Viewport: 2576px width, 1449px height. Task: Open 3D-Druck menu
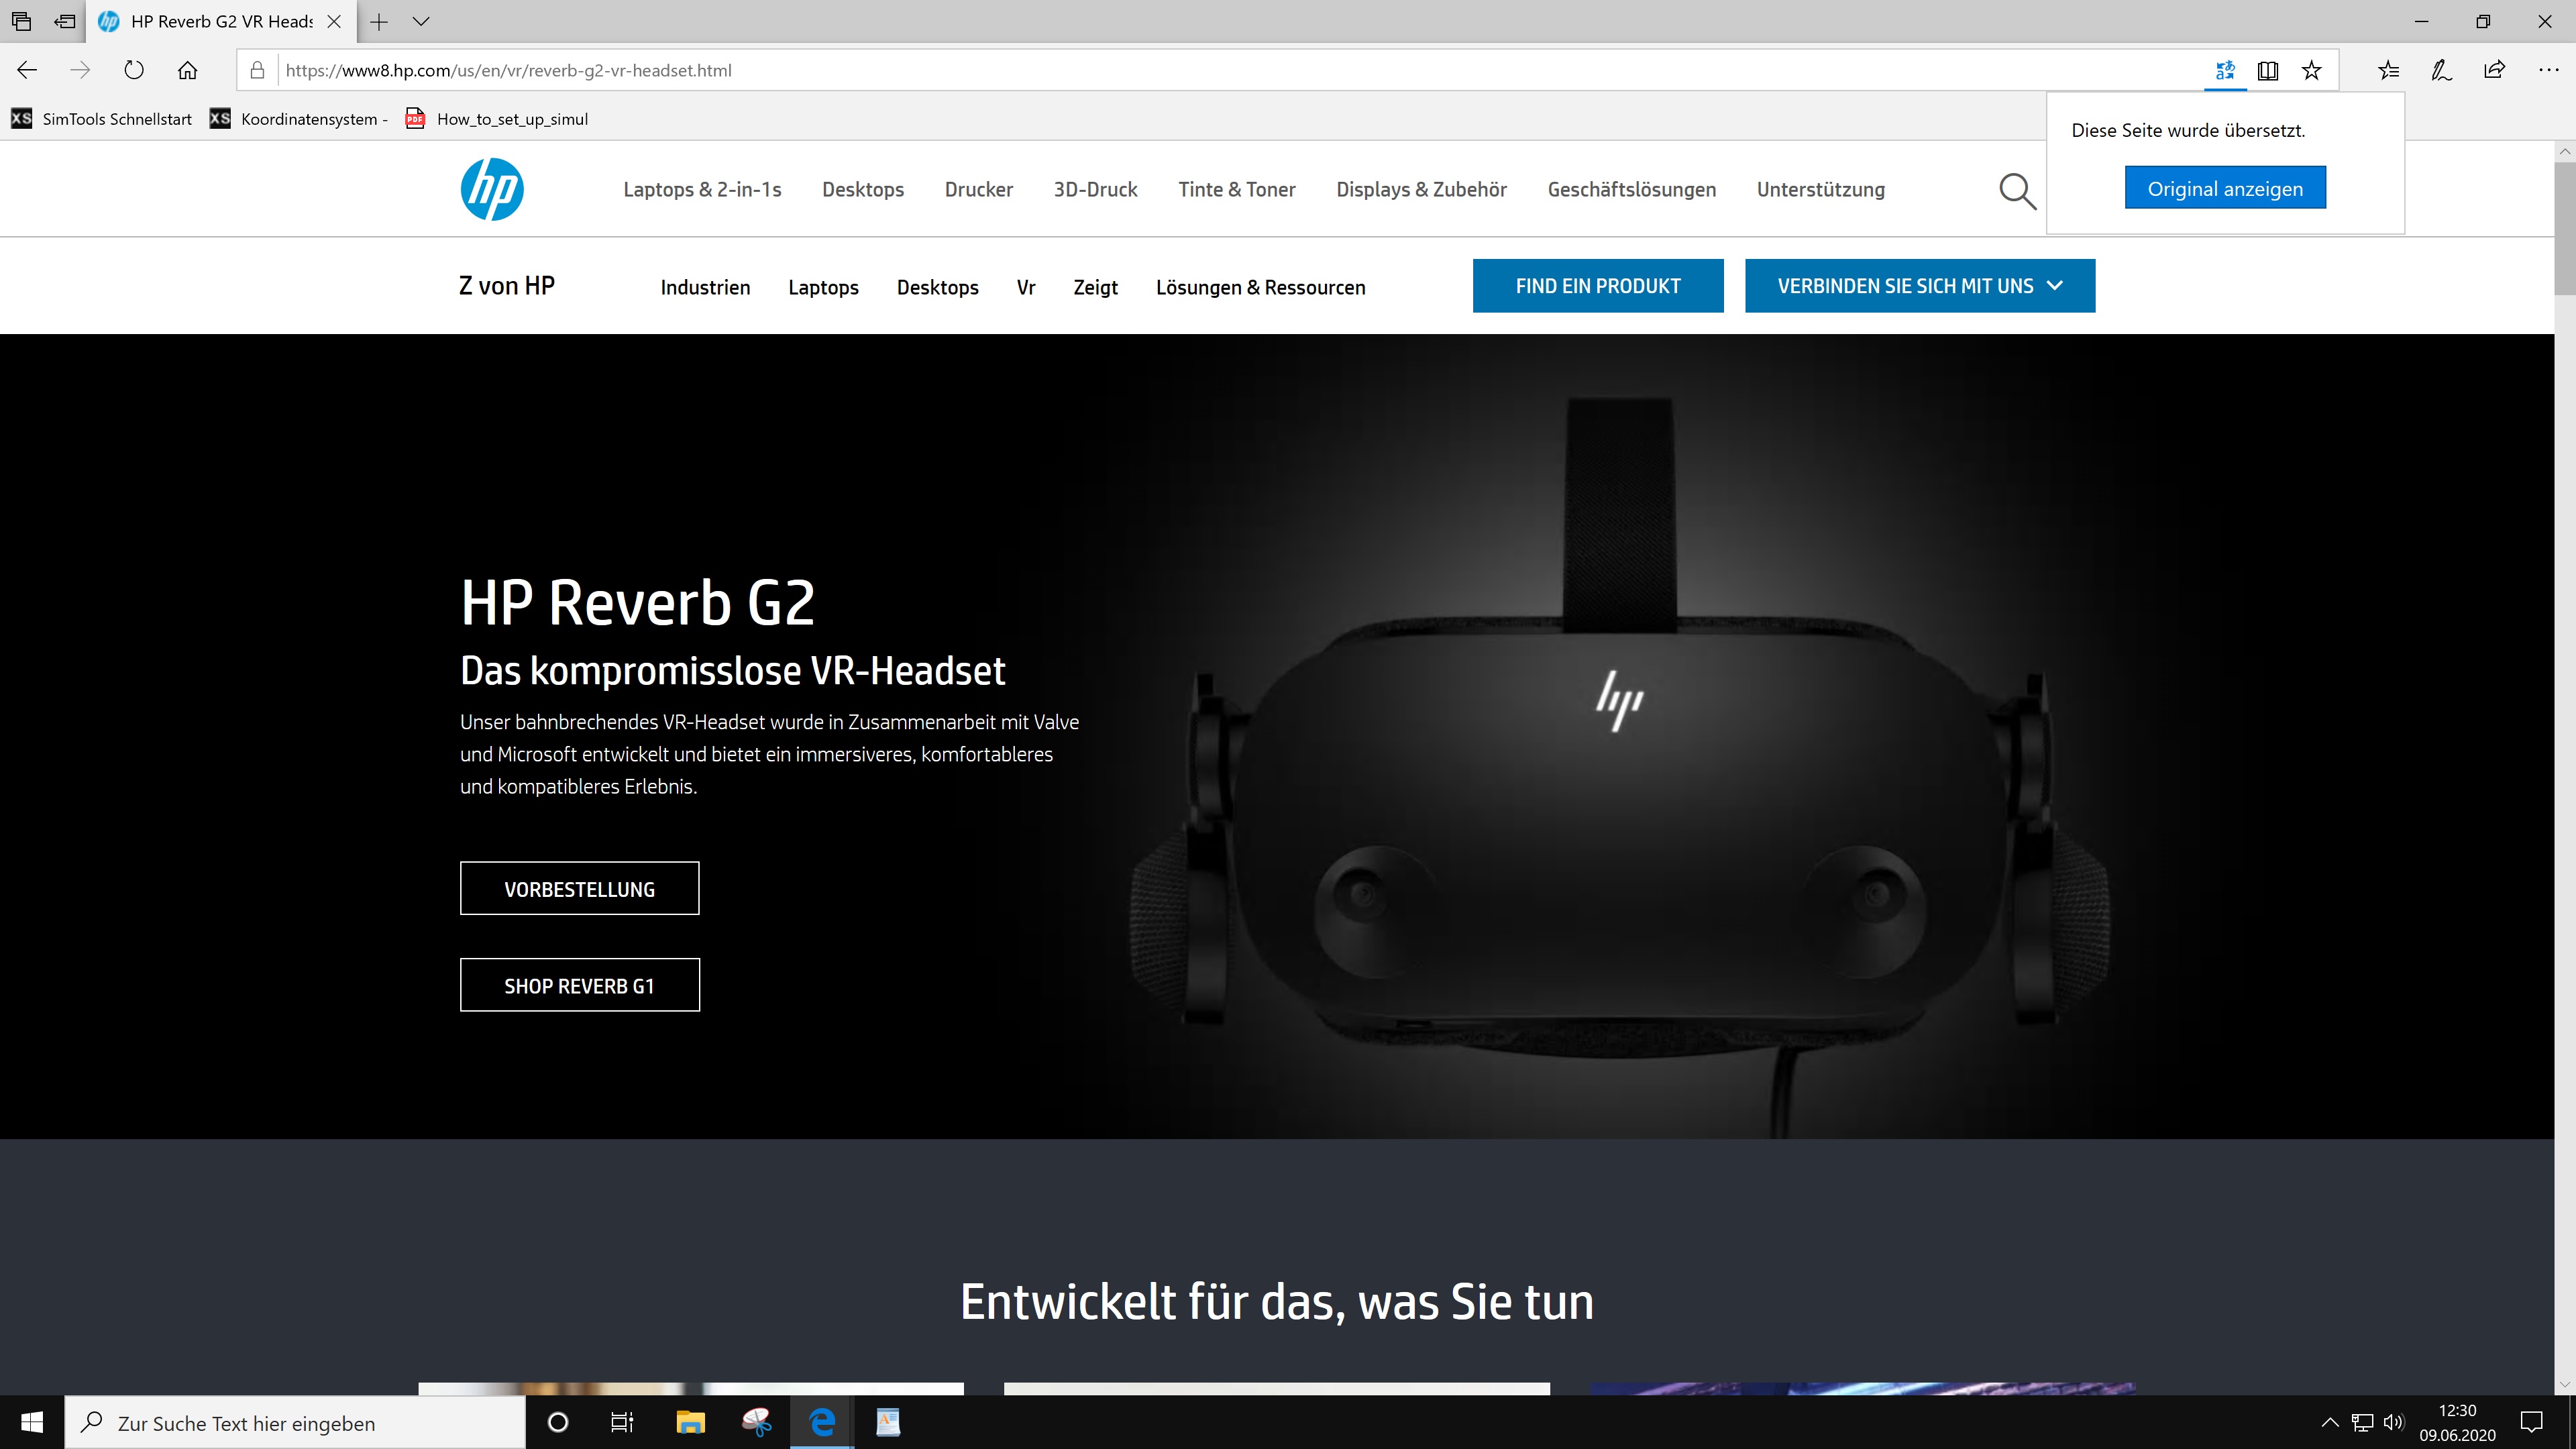tap(1095, 189)
